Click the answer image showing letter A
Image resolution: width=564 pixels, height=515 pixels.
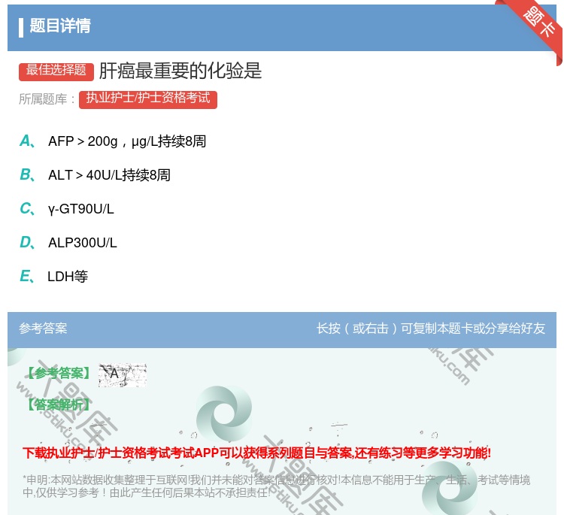[x=123, y=374]
